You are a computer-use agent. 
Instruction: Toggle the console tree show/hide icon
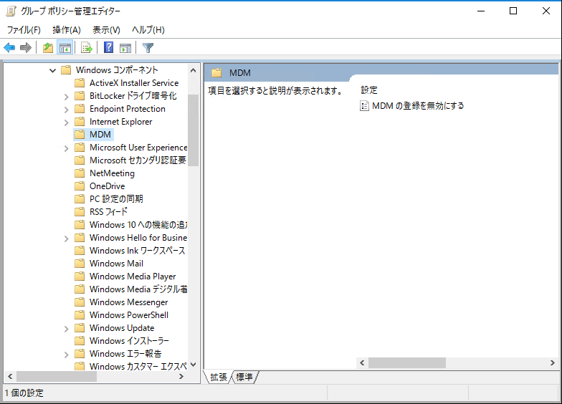coord(65,47)
